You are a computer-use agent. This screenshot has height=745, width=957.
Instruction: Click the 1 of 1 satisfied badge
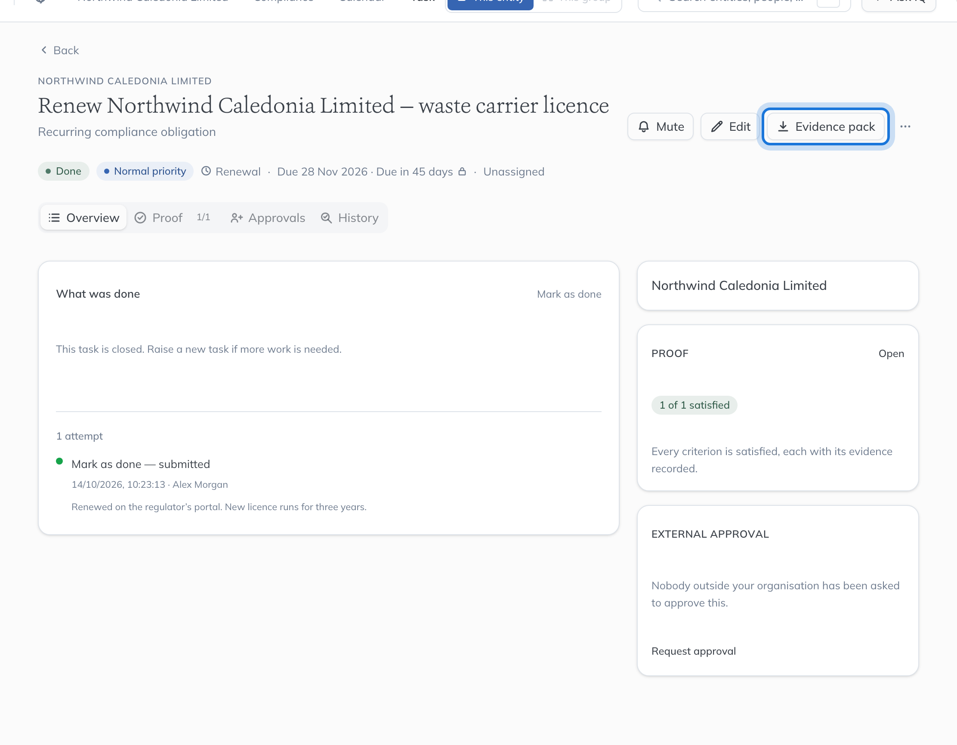(x=694, y=405)
